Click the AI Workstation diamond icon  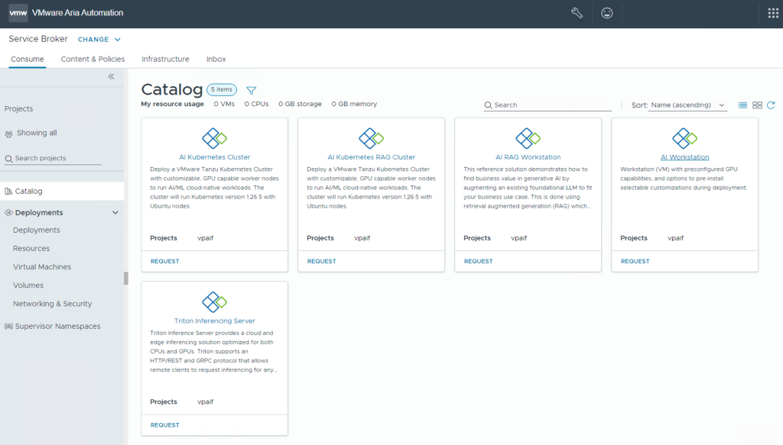click(684, 139)
